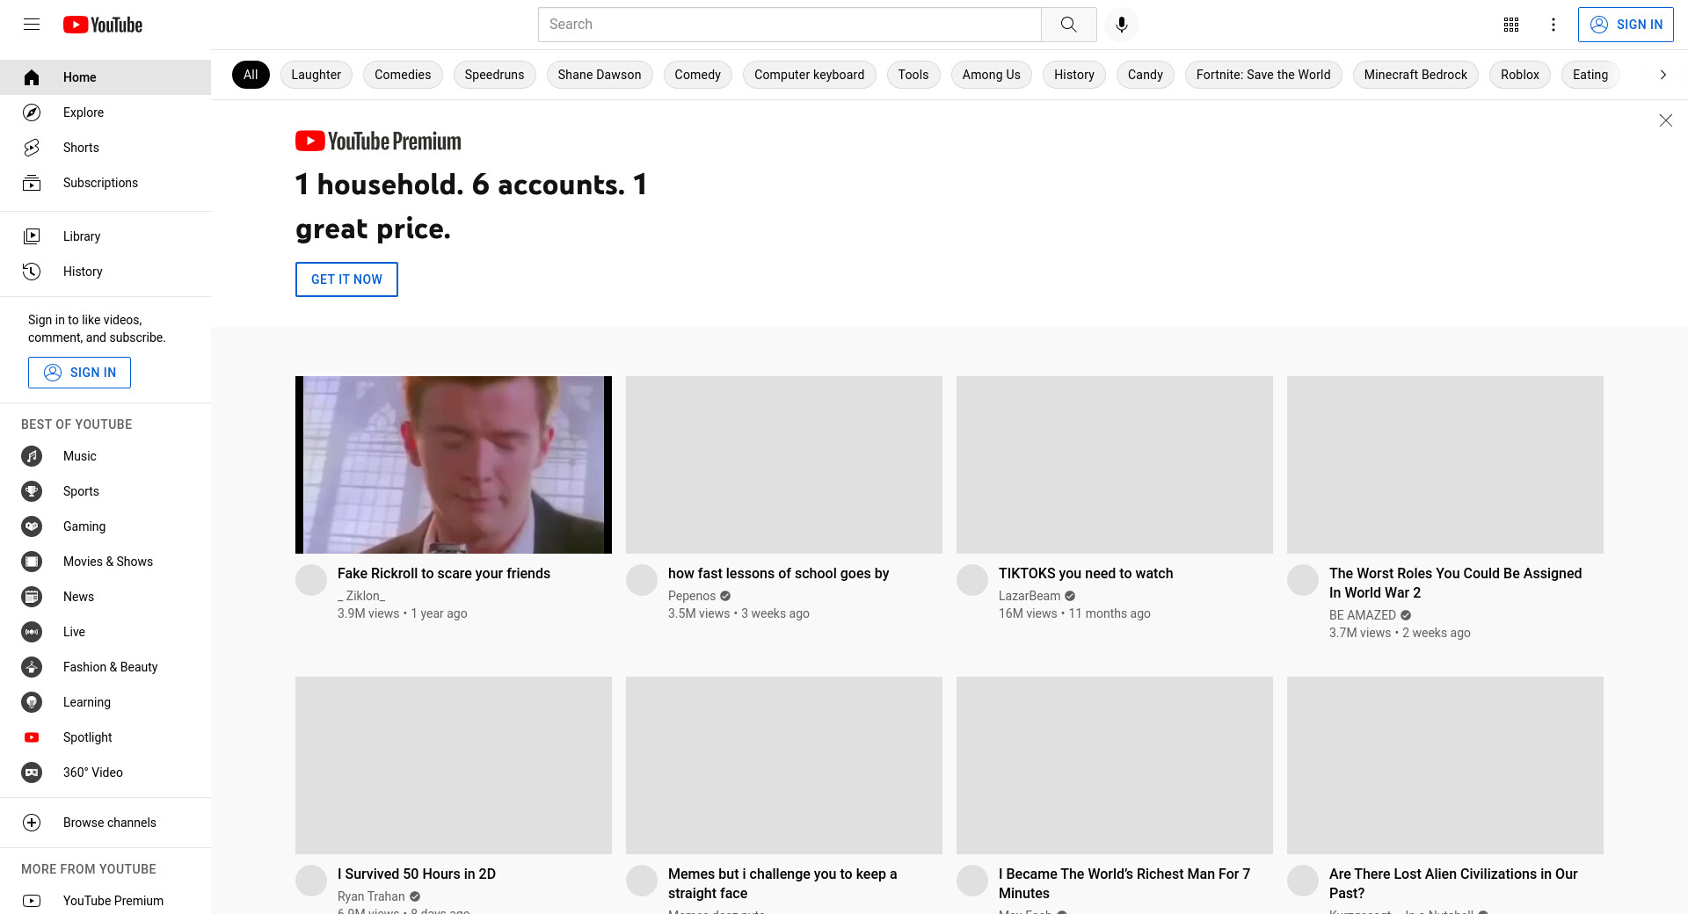Dismiss the YouTube Premium banner
This screenshot has width=1688, height=914.
click(x=1665, y=120)
